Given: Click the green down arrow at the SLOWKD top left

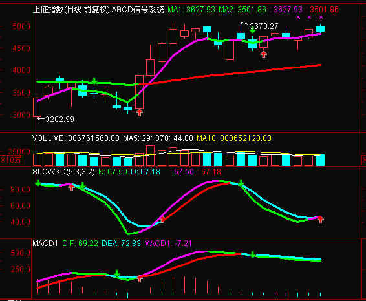Looking at the screenshot, I should 38,183.
